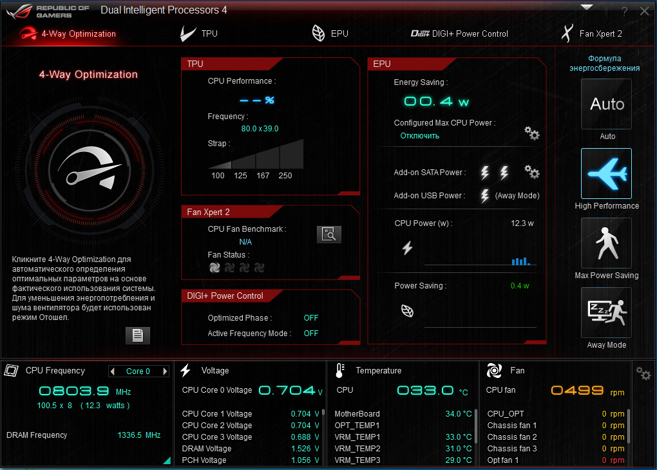Viewport: 657px width, 470px height.
Task: Select Away Mode icon
Action: click(x=606, y=312)
